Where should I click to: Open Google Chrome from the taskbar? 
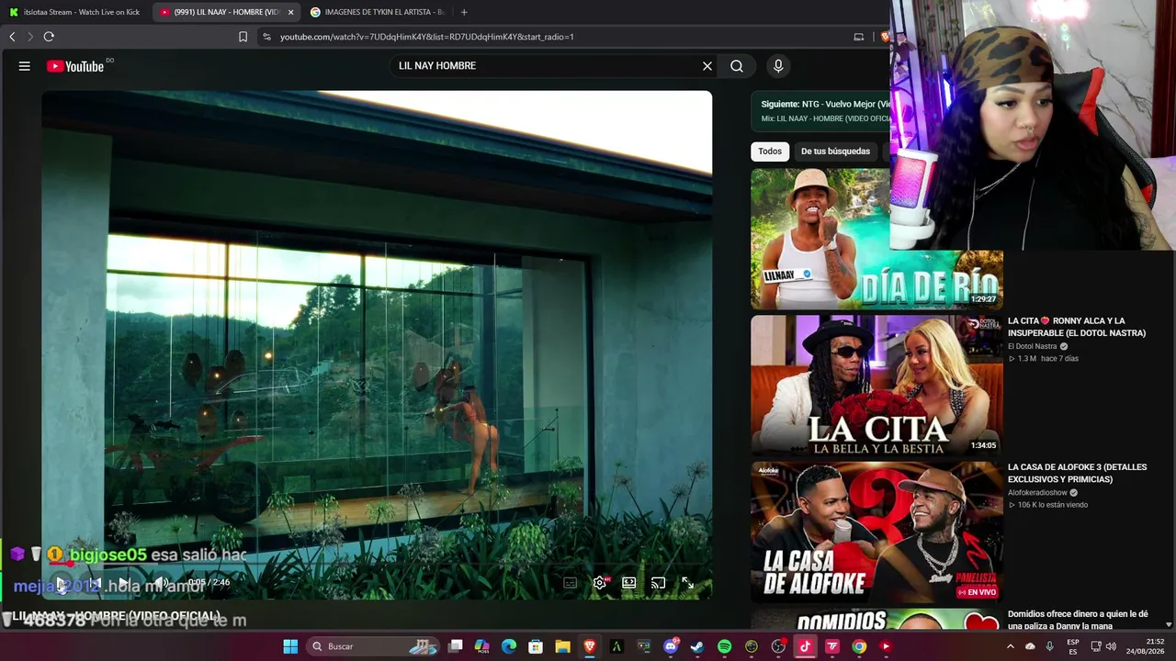pyautogui.click(x=859, y=646)
